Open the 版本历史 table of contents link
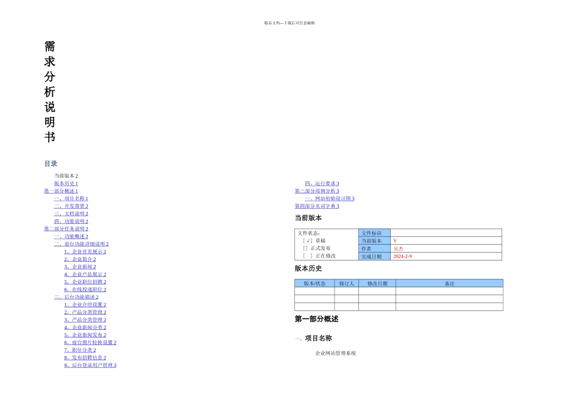 point(66,183)
